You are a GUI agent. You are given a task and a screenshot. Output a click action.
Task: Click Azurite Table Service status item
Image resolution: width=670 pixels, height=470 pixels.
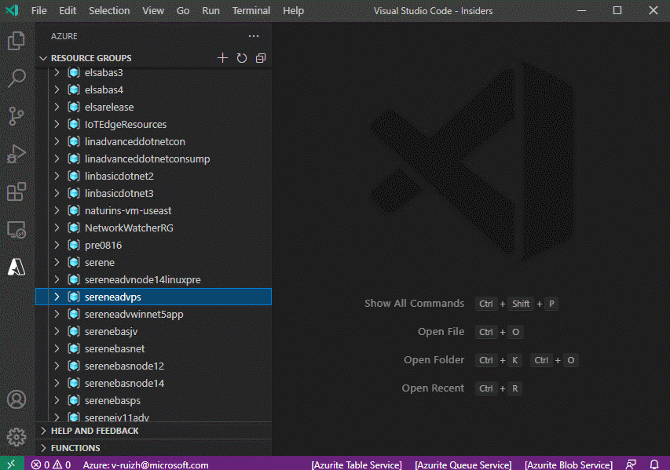[x=357, y=465]
